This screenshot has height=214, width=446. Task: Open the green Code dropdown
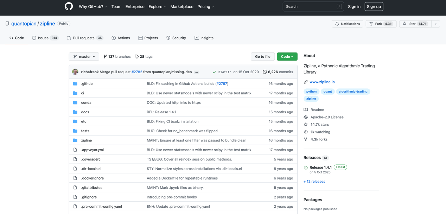tap(287, 57)
